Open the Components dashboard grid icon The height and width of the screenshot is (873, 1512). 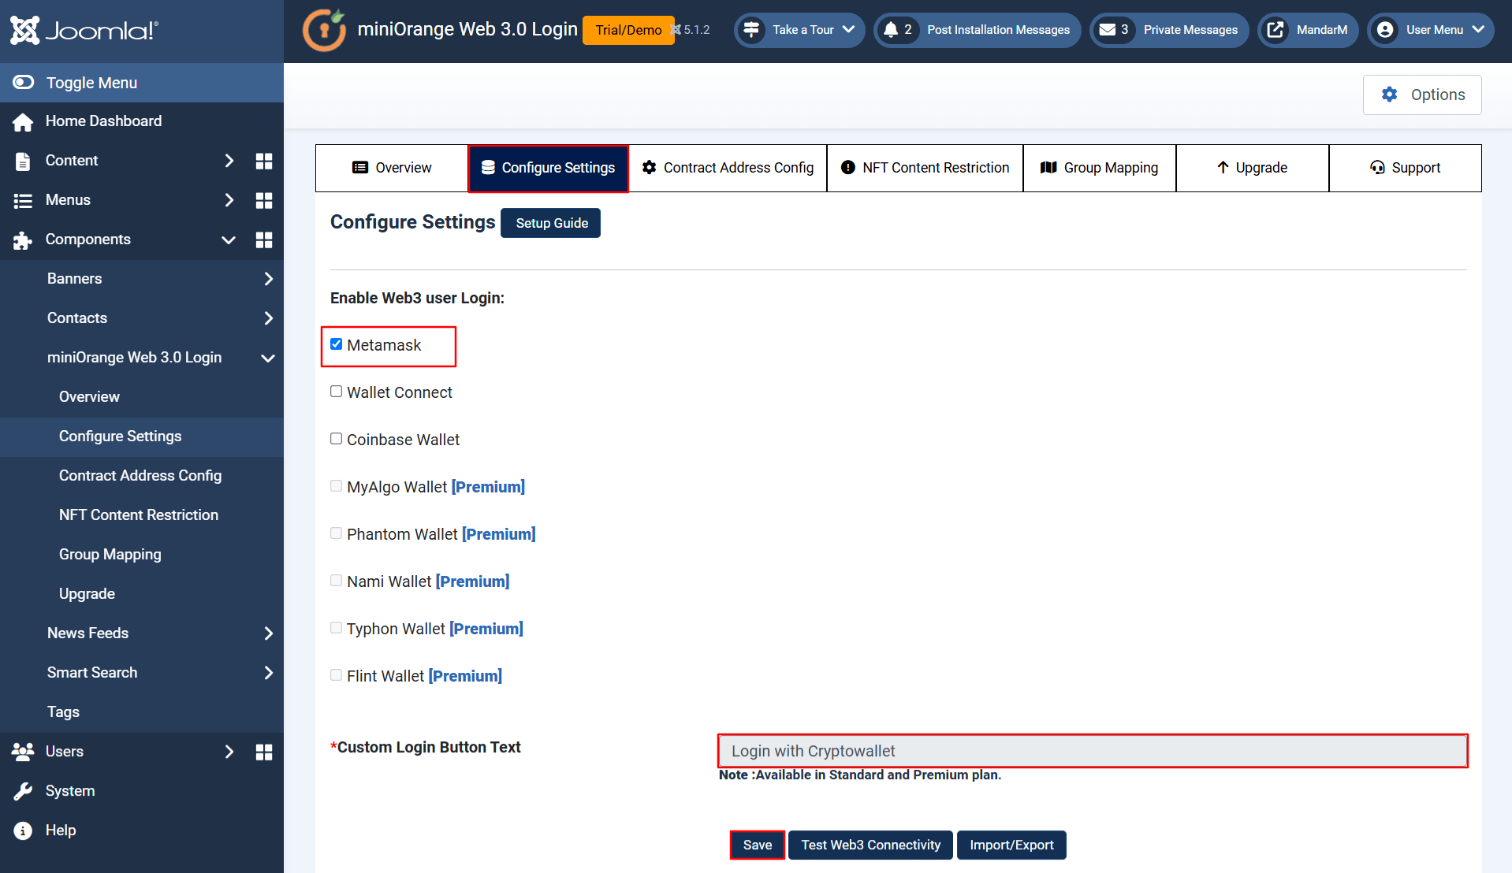(264, 240)
